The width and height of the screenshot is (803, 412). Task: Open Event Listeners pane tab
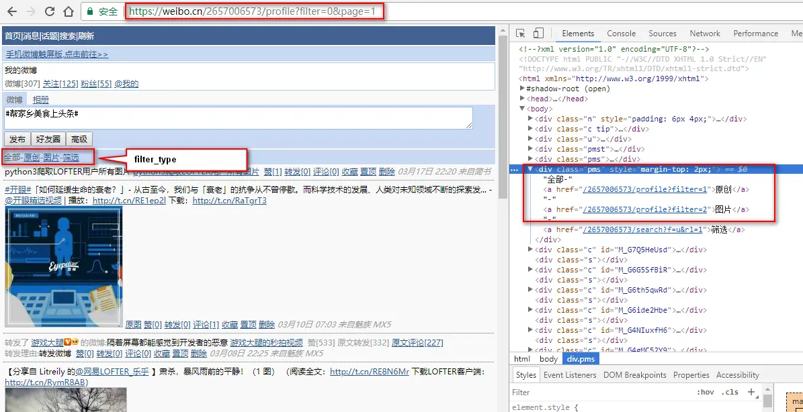coord(570,374)
